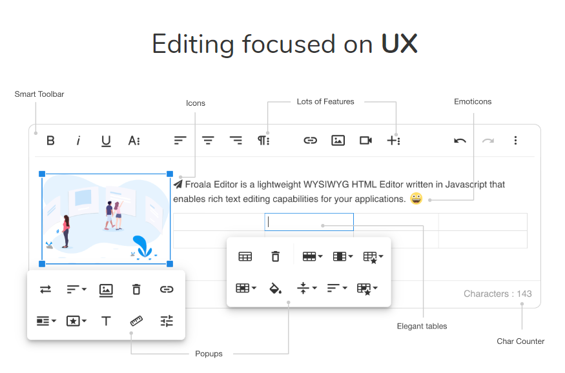Open table cell options dropdown

246,288
